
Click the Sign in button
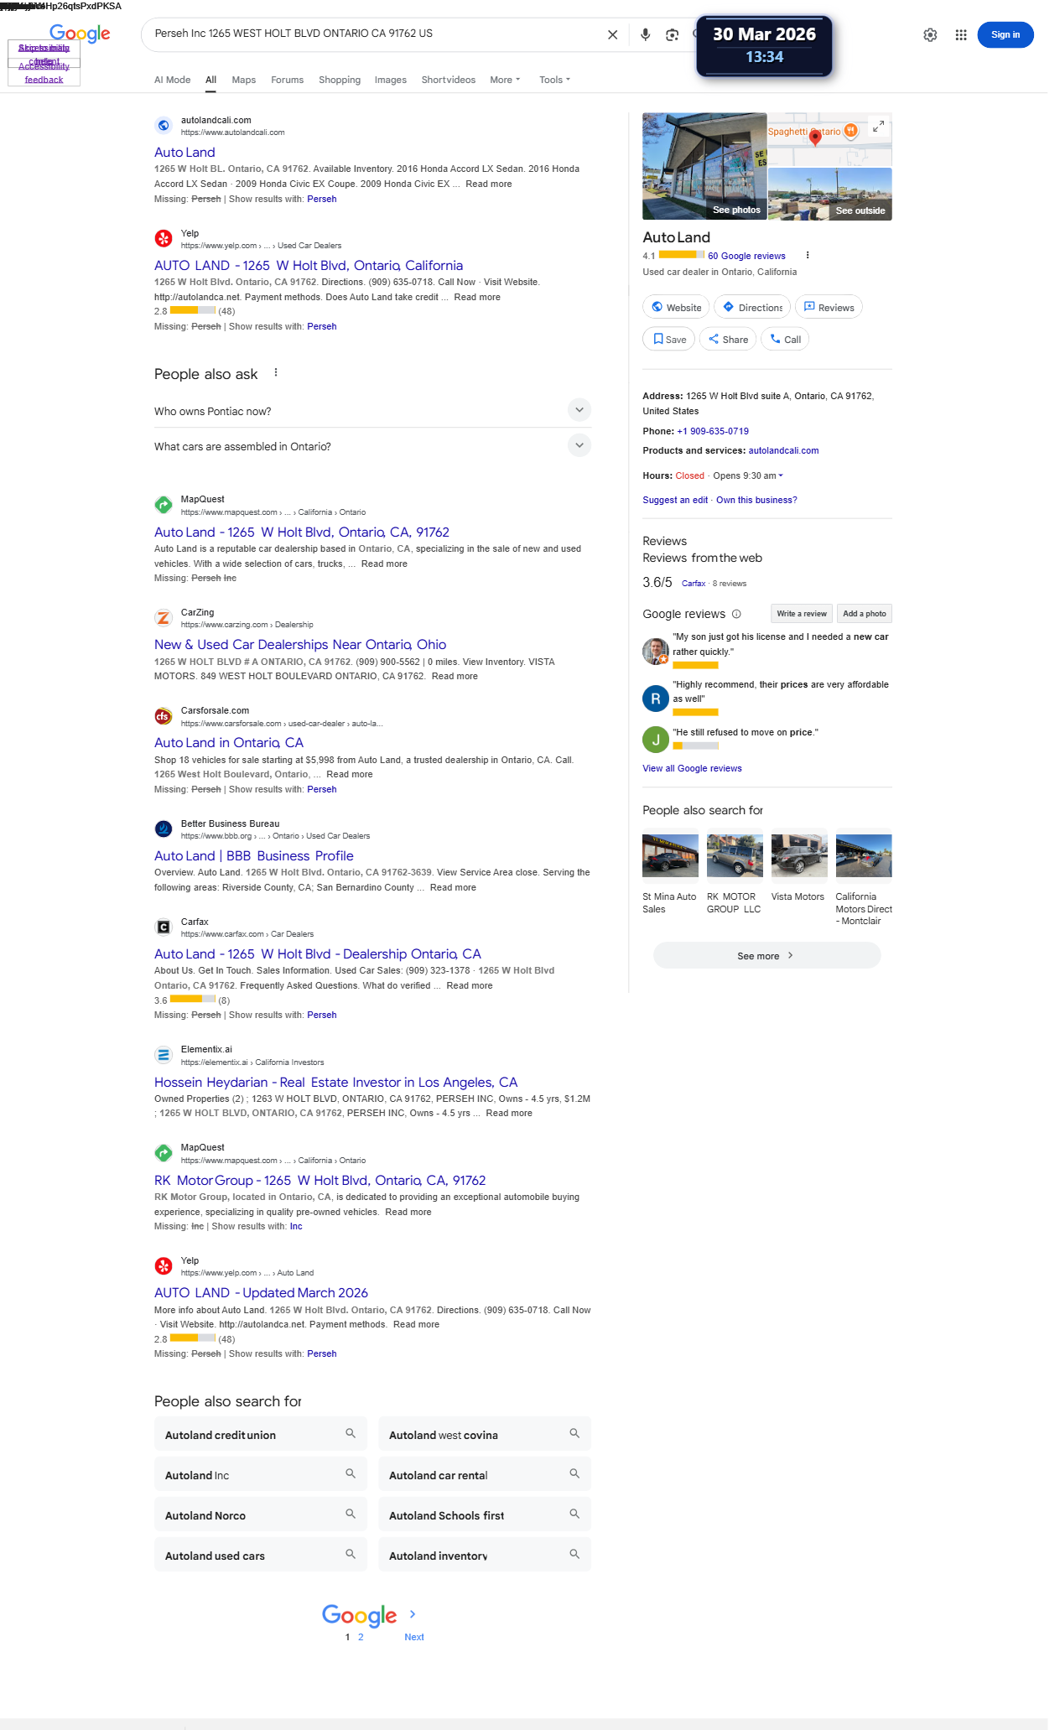1005,34
